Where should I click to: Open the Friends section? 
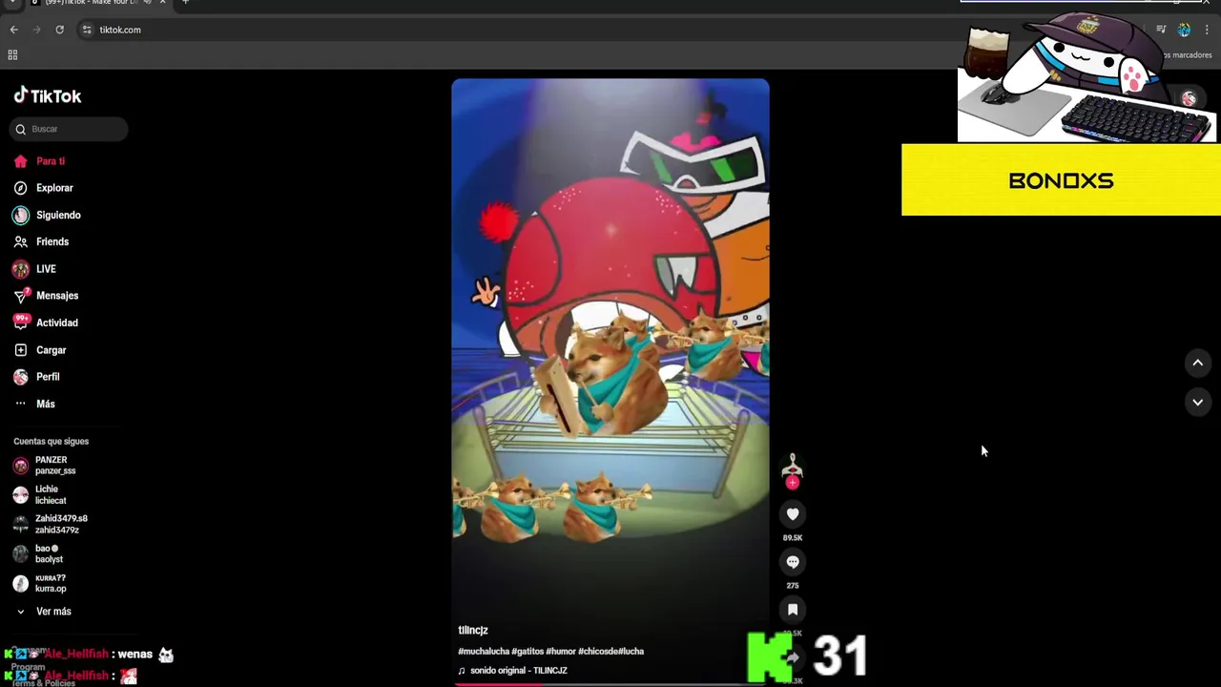(x=52, y=241)
